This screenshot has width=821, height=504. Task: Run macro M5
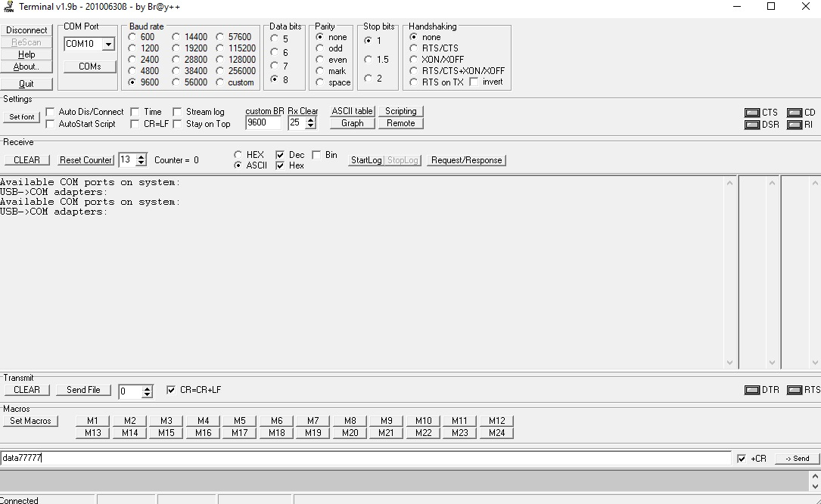click(x=240, y=420)
